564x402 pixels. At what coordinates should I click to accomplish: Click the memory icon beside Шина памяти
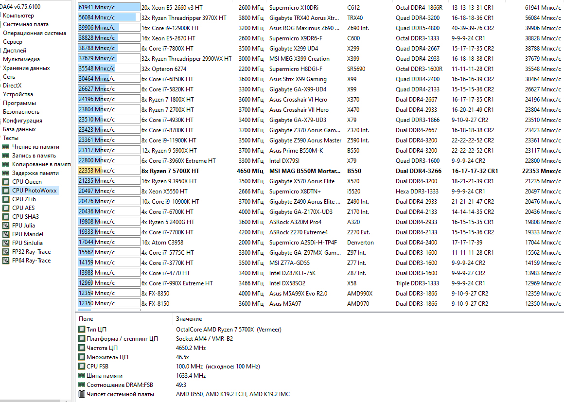(82, 375)
